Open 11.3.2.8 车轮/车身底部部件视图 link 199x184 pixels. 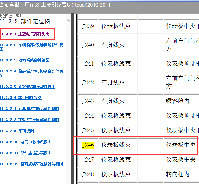30,120
